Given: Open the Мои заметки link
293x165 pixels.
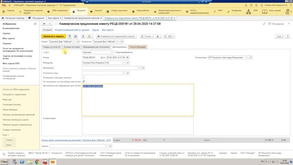Looking at the screenshot, I should [108, 30].
